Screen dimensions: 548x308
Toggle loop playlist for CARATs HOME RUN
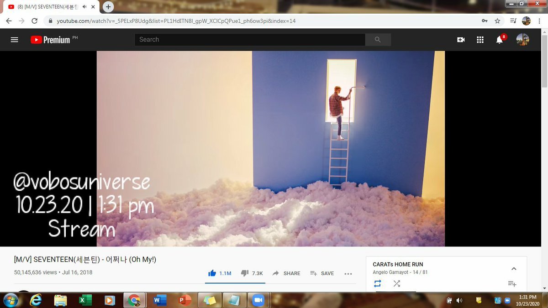click(x=377, y=283)
